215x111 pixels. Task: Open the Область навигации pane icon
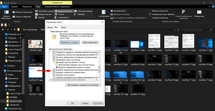tap(6, 12)
